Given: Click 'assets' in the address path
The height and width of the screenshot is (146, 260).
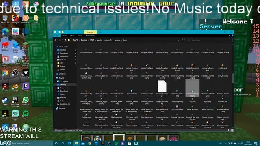Looking at the screenshot, I should 99,40.
